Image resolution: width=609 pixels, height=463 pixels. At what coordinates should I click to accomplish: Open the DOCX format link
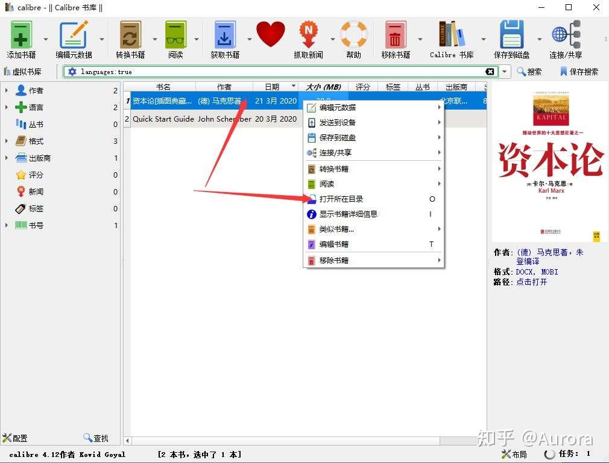(x=525, y=272)
